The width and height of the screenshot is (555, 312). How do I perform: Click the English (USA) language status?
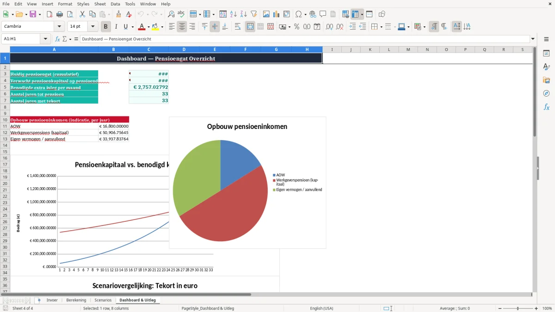point(321,308)
